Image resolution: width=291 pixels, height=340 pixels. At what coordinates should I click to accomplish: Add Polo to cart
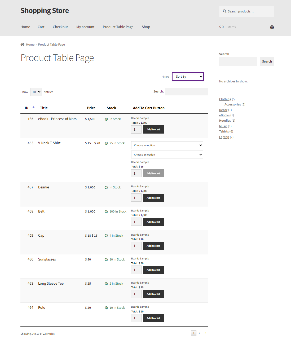(153, 318)
